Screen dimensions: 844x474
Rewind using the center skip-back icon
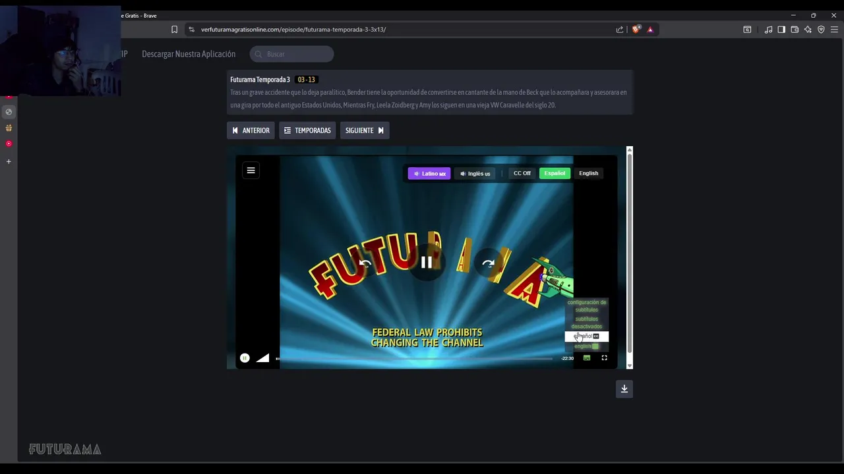365,263
